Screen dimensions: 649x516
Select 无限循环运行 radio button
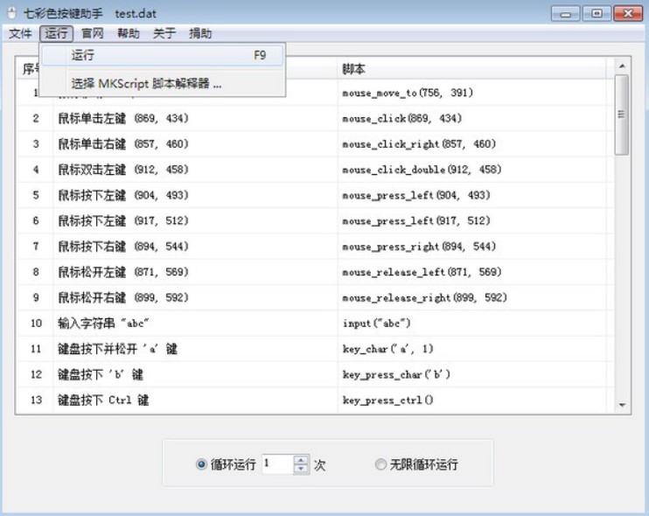tap(380, 464)
